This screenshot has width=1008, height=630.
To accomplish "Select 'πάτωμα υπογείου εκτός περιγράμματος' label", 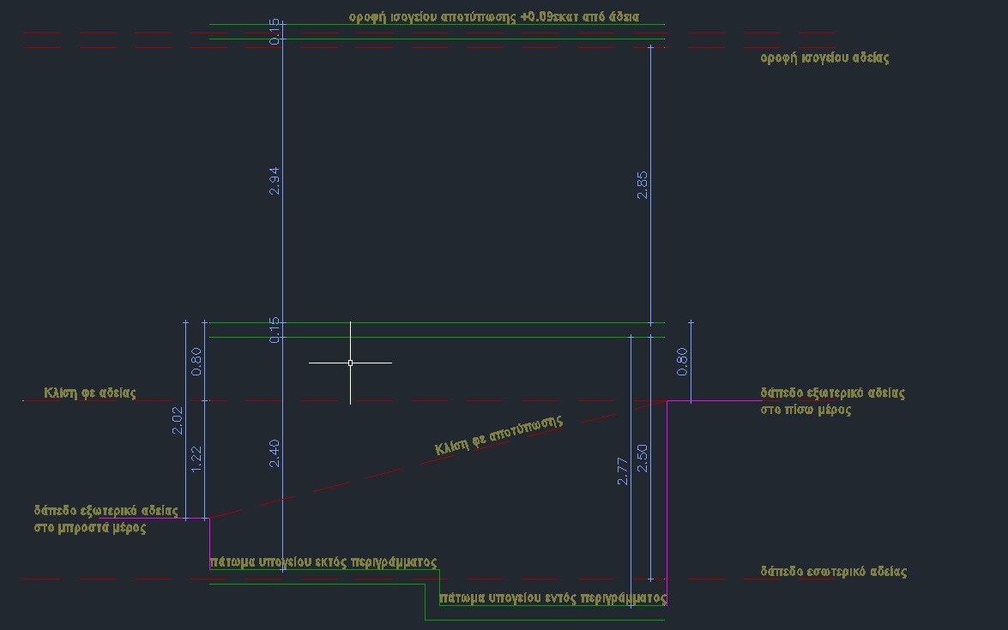I will pos(323,562).
